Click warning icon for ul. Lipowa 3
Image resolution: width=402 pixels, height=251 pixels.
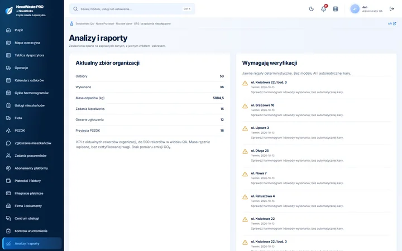245,128
